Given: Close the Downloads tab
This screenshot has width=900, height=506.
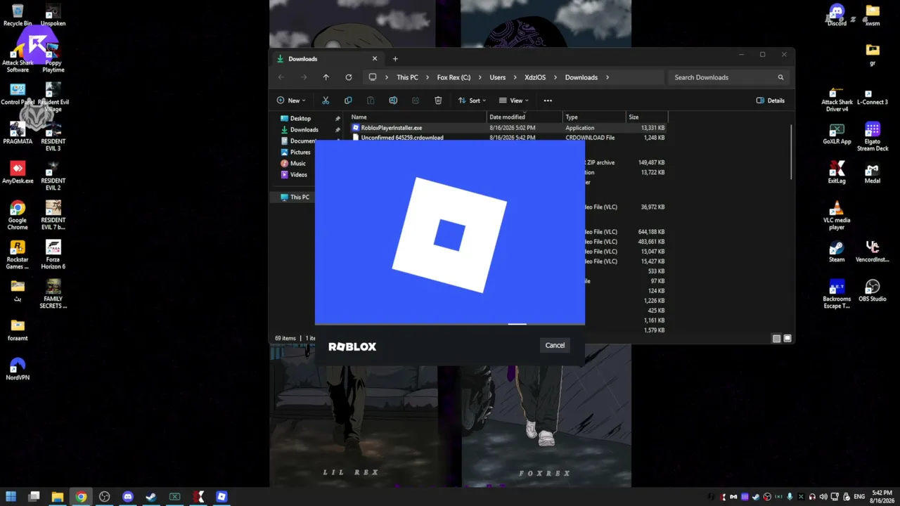Looking at the screenshot, I should [x=375, y=59].
